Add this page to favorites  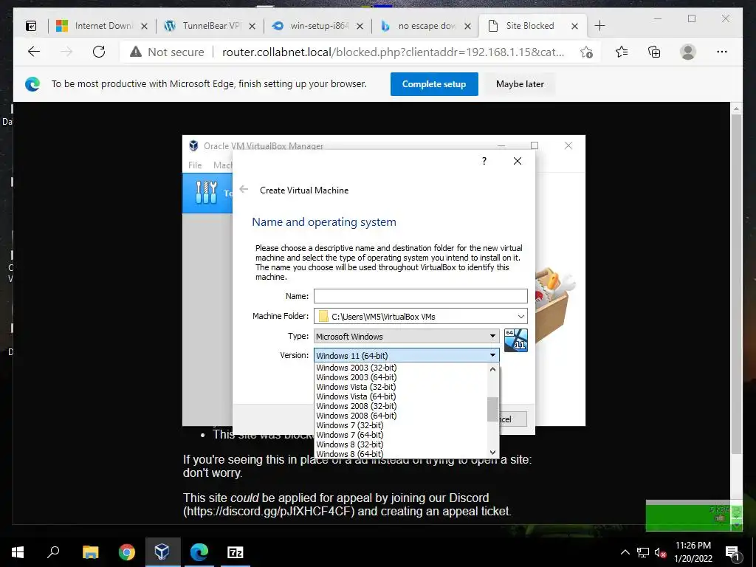click(x=586, y=52)
